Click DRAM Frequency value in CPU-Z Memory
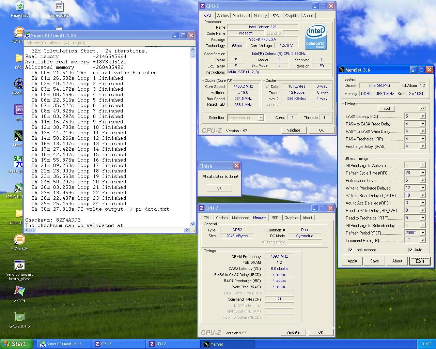Screen dimensions: 436x349 click(279, 256)
